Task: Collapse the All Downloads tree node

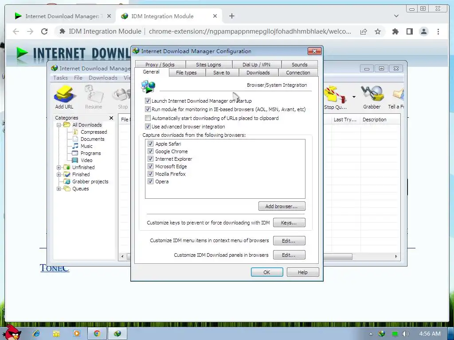Action: click(x=59, y=125)
